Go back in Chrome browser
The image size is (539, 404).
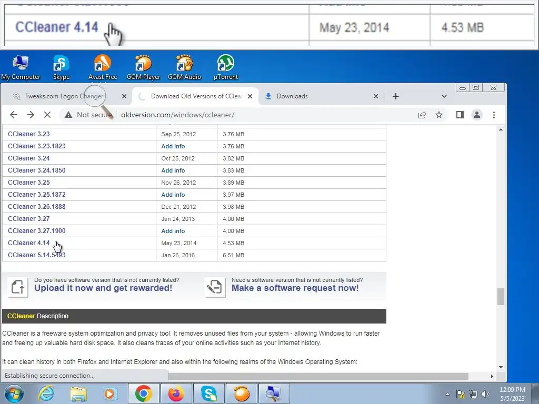point(13,115)
